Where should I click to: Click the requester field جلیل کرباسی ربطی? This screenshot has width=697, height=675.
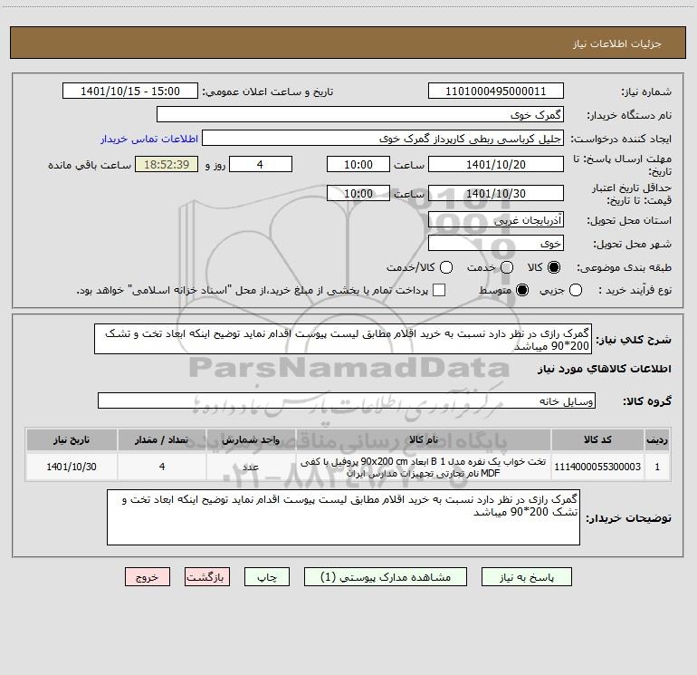pos(383,138)
